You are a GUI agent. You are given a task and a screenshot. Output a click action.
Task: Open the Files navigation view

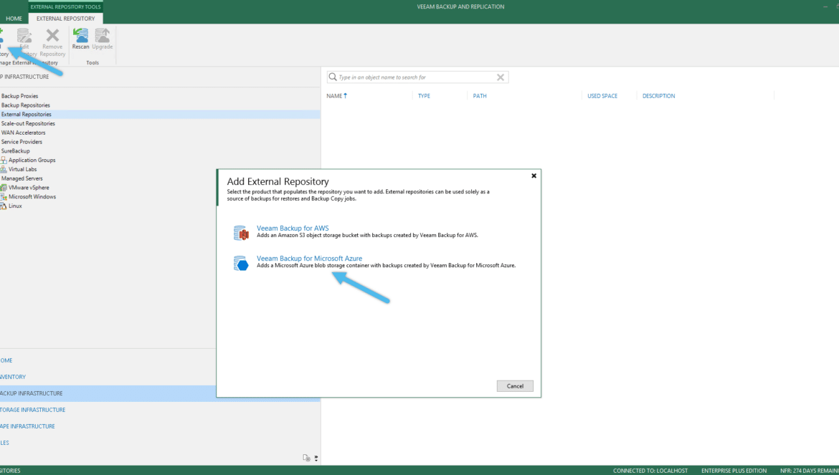click(x=4, y=443)
